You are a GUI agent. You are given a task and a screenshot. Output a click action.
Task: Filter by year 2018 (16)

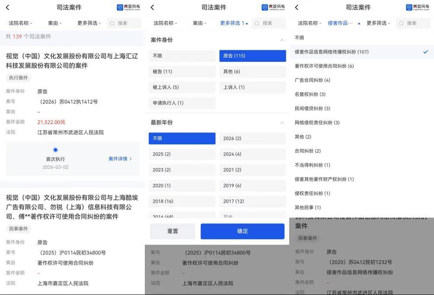(x=182, y=202)
